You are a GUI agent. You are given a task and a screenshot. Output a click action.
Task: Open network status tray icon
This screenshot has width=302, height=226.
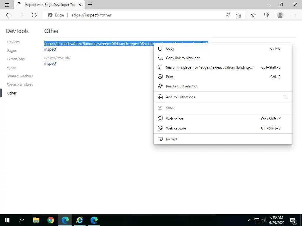coord(257,220)
